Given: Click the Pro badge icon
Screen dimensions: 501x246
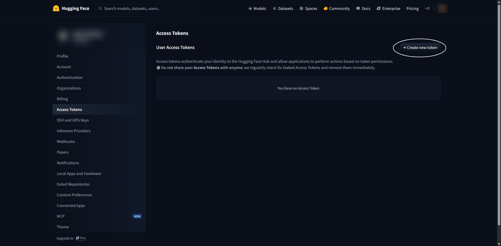Looking at the screenshot, I should tap(77, 238).
